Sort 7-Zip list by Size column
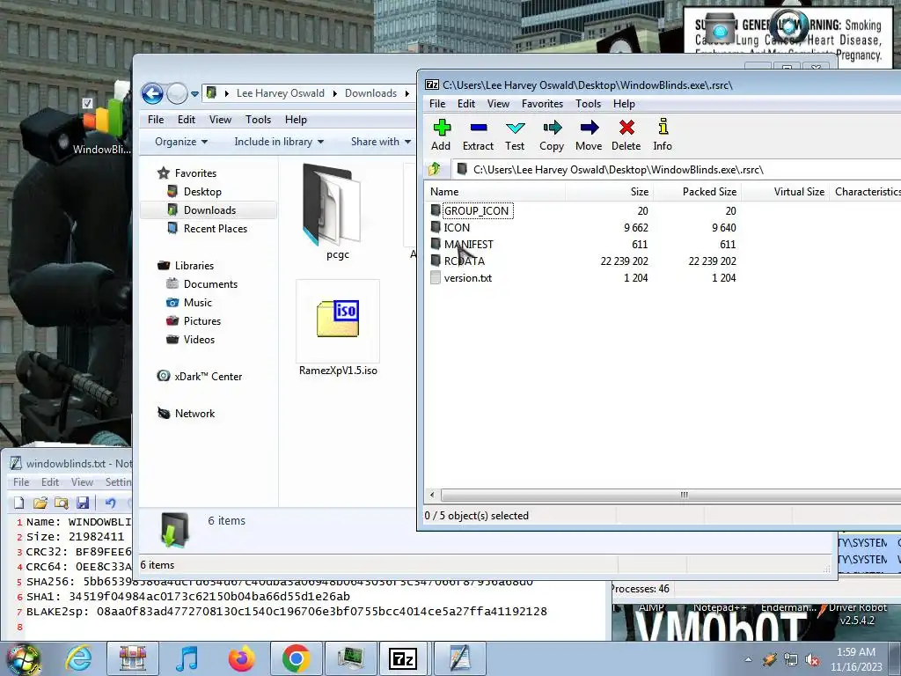 tap(609, 191)
